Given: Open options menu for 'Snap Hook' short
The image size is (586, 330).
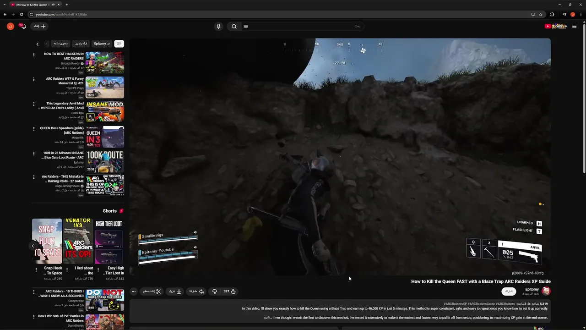Looking at the screenshot, I should coord(36,269).
